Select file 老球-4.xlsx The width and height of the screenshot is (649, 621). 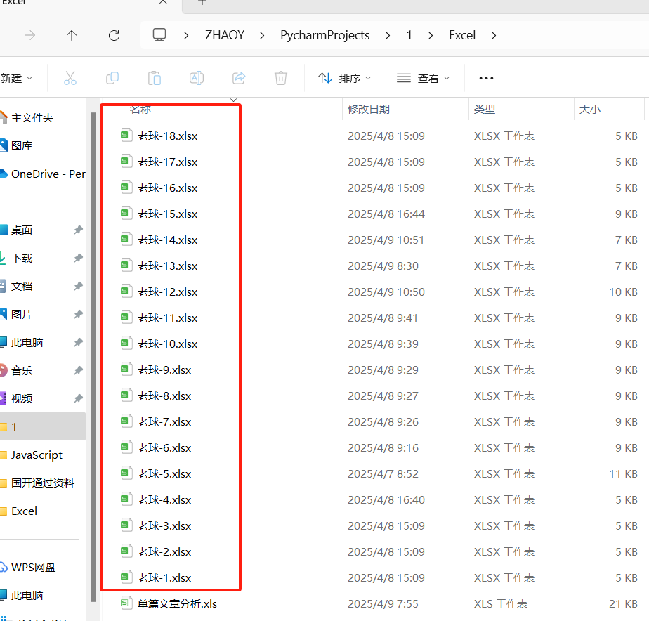click(x=164, y=500)
